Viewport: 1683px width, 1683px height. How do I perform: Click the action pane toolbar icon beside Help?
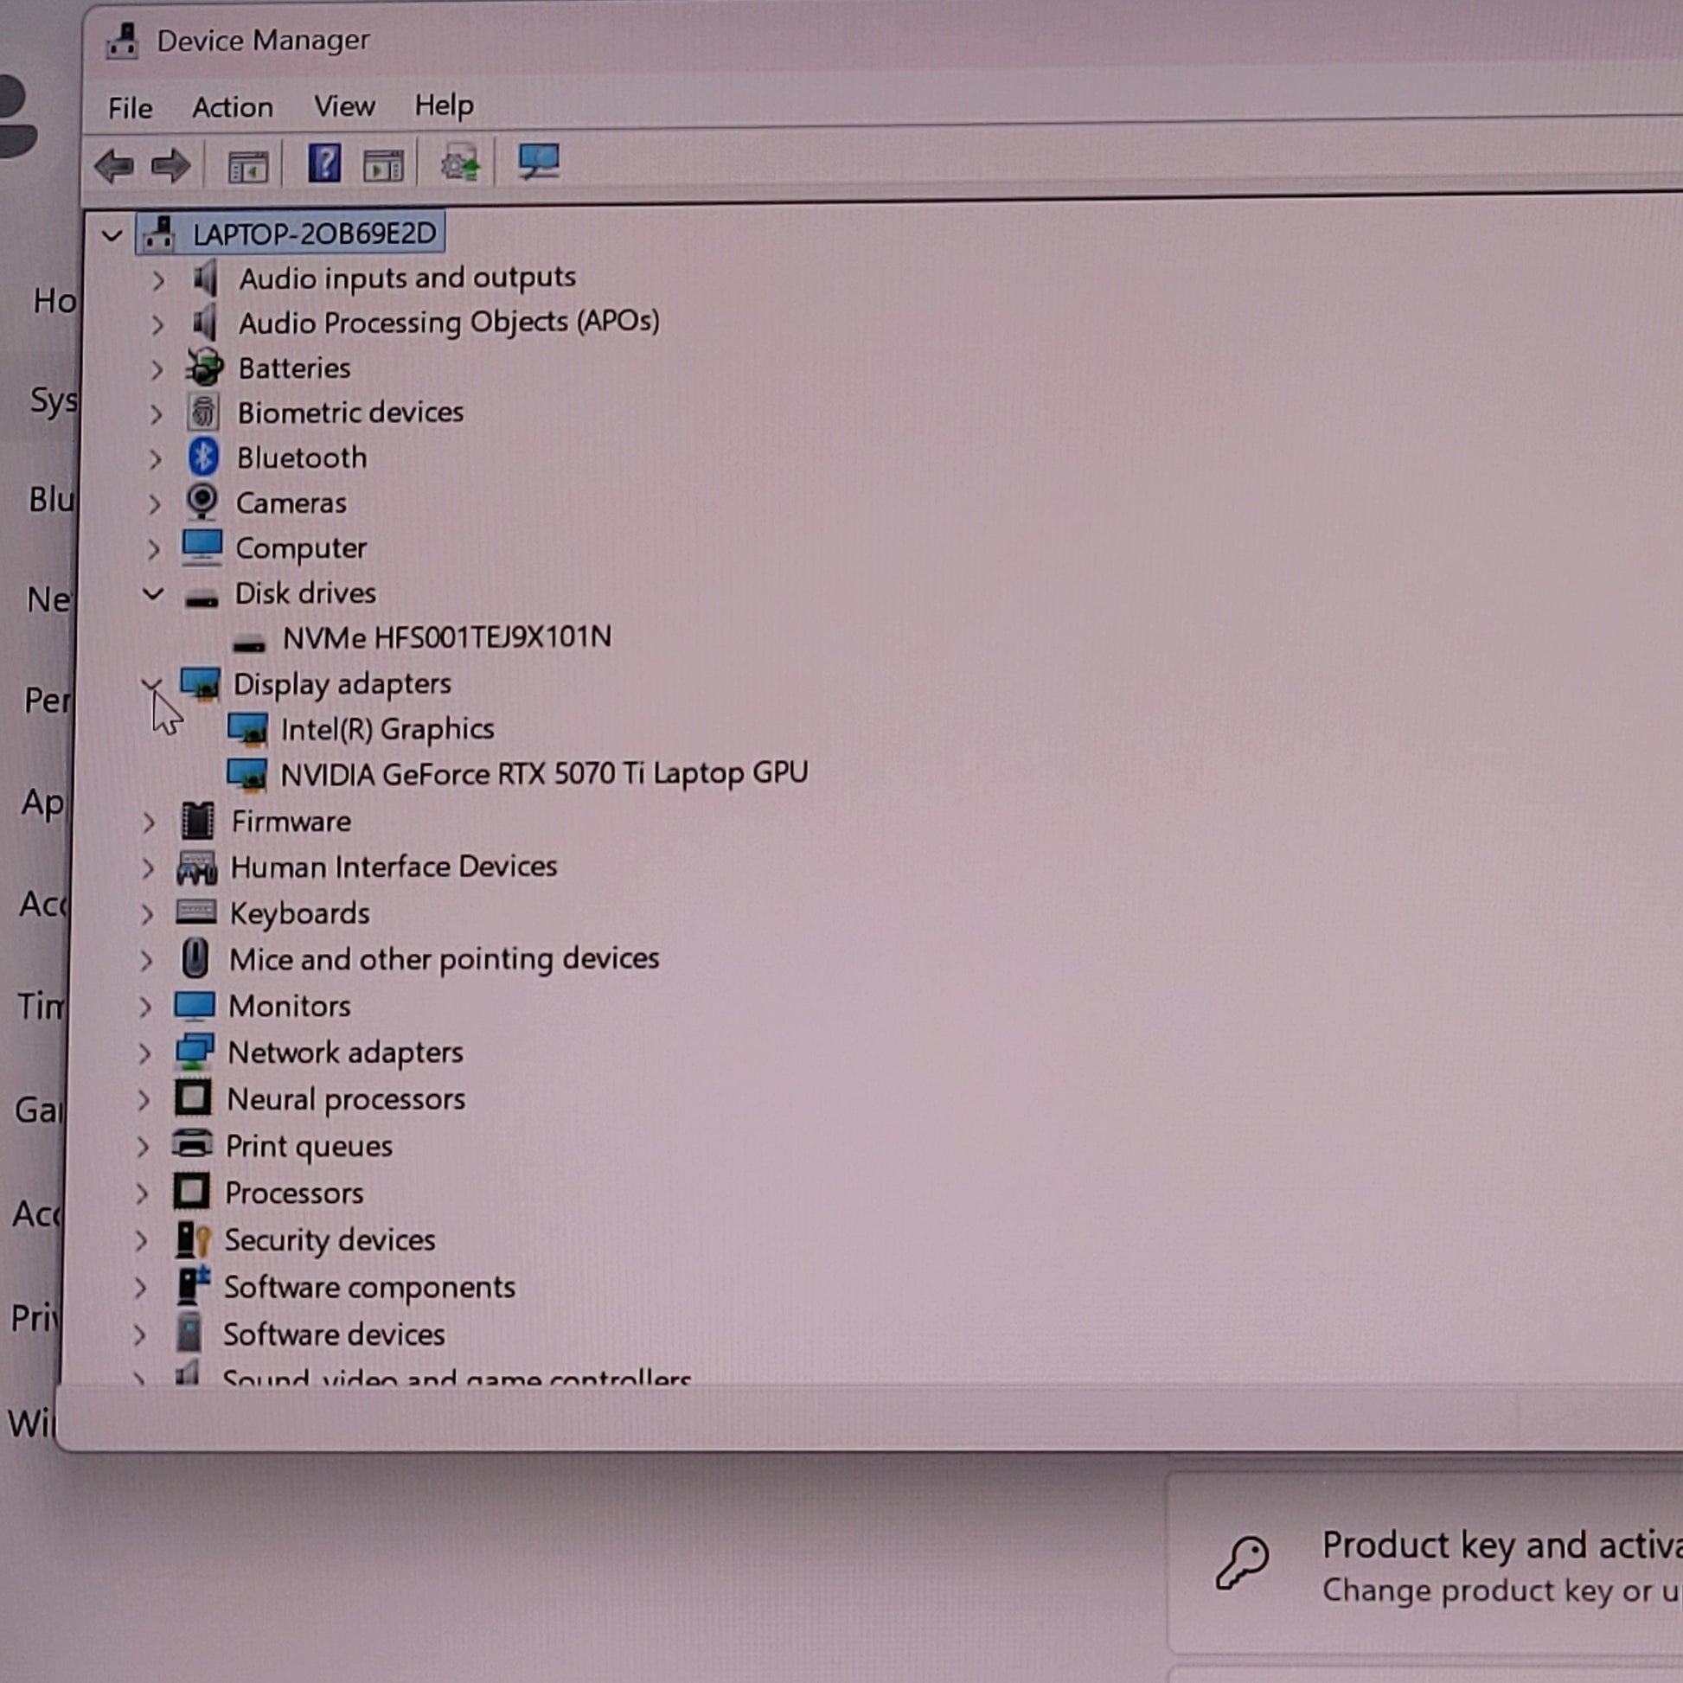(383, 164)
